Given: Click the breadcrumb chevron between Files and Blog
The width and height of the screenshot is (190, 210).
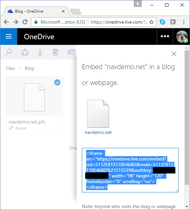Looking at the screenshot, I should tap(20, 68).
